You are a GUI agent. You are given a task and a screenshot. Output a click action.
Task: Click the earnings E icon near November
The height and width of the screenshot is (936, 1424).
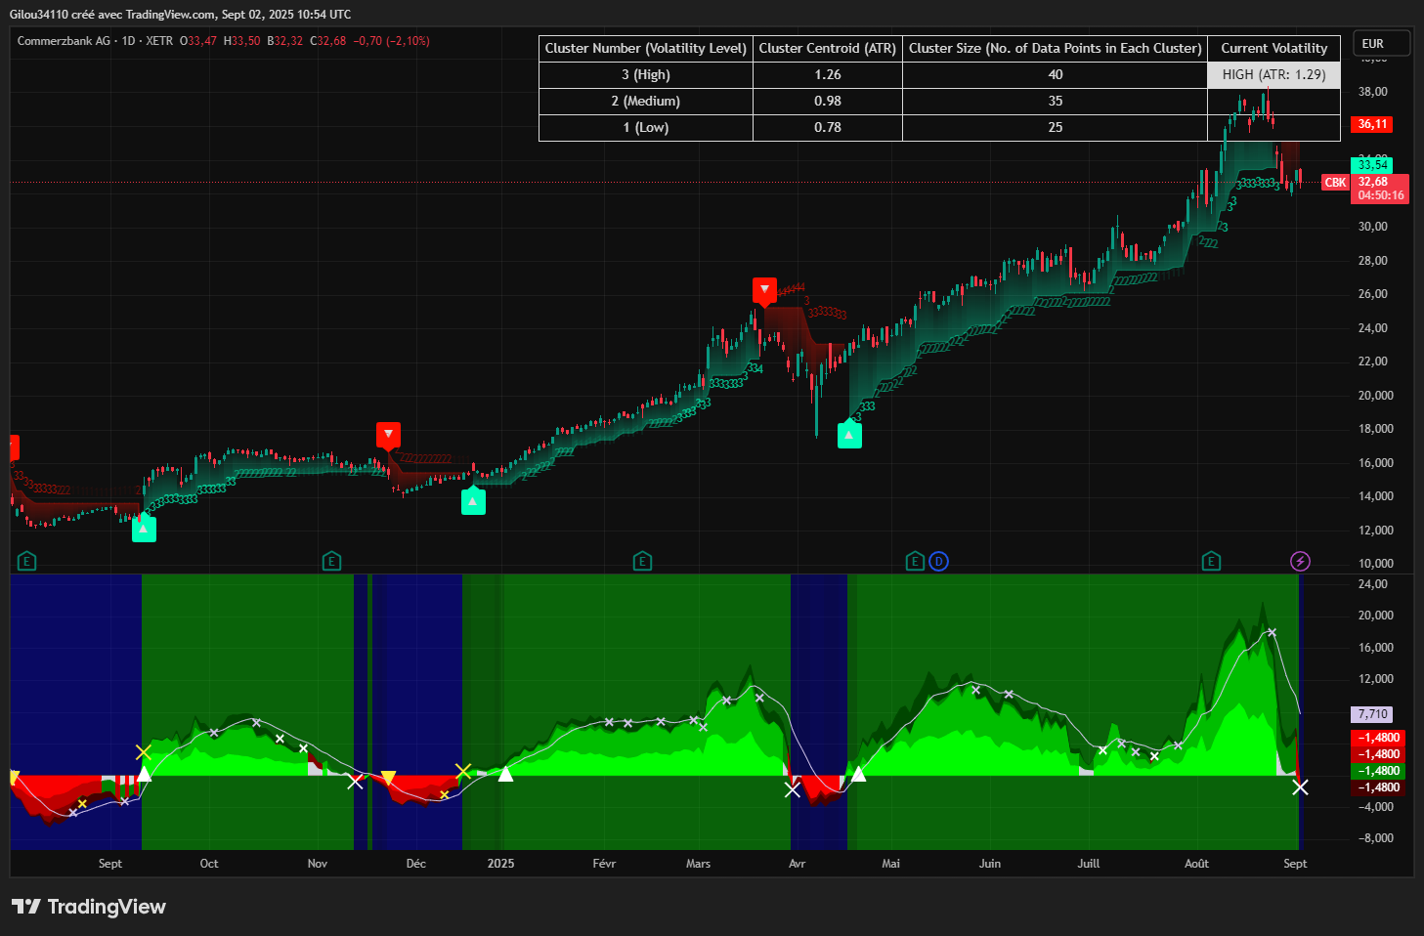[x=331, y=561]
